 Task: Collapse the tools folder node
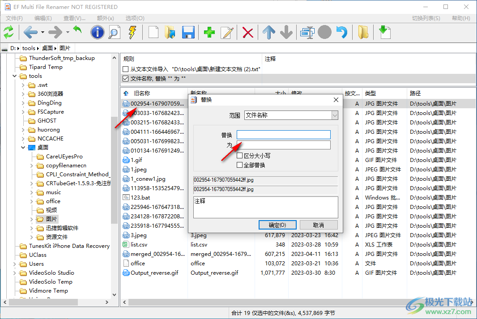pyautogui.click(x=14, y=76)
